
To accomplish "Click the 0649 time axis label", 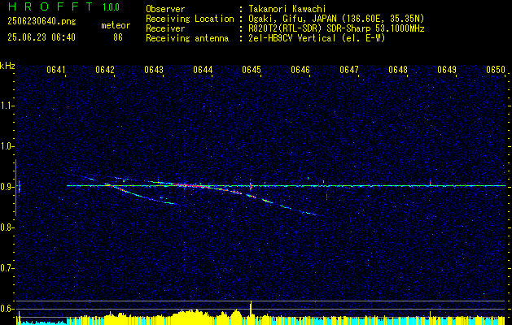I will click(447, 70).
